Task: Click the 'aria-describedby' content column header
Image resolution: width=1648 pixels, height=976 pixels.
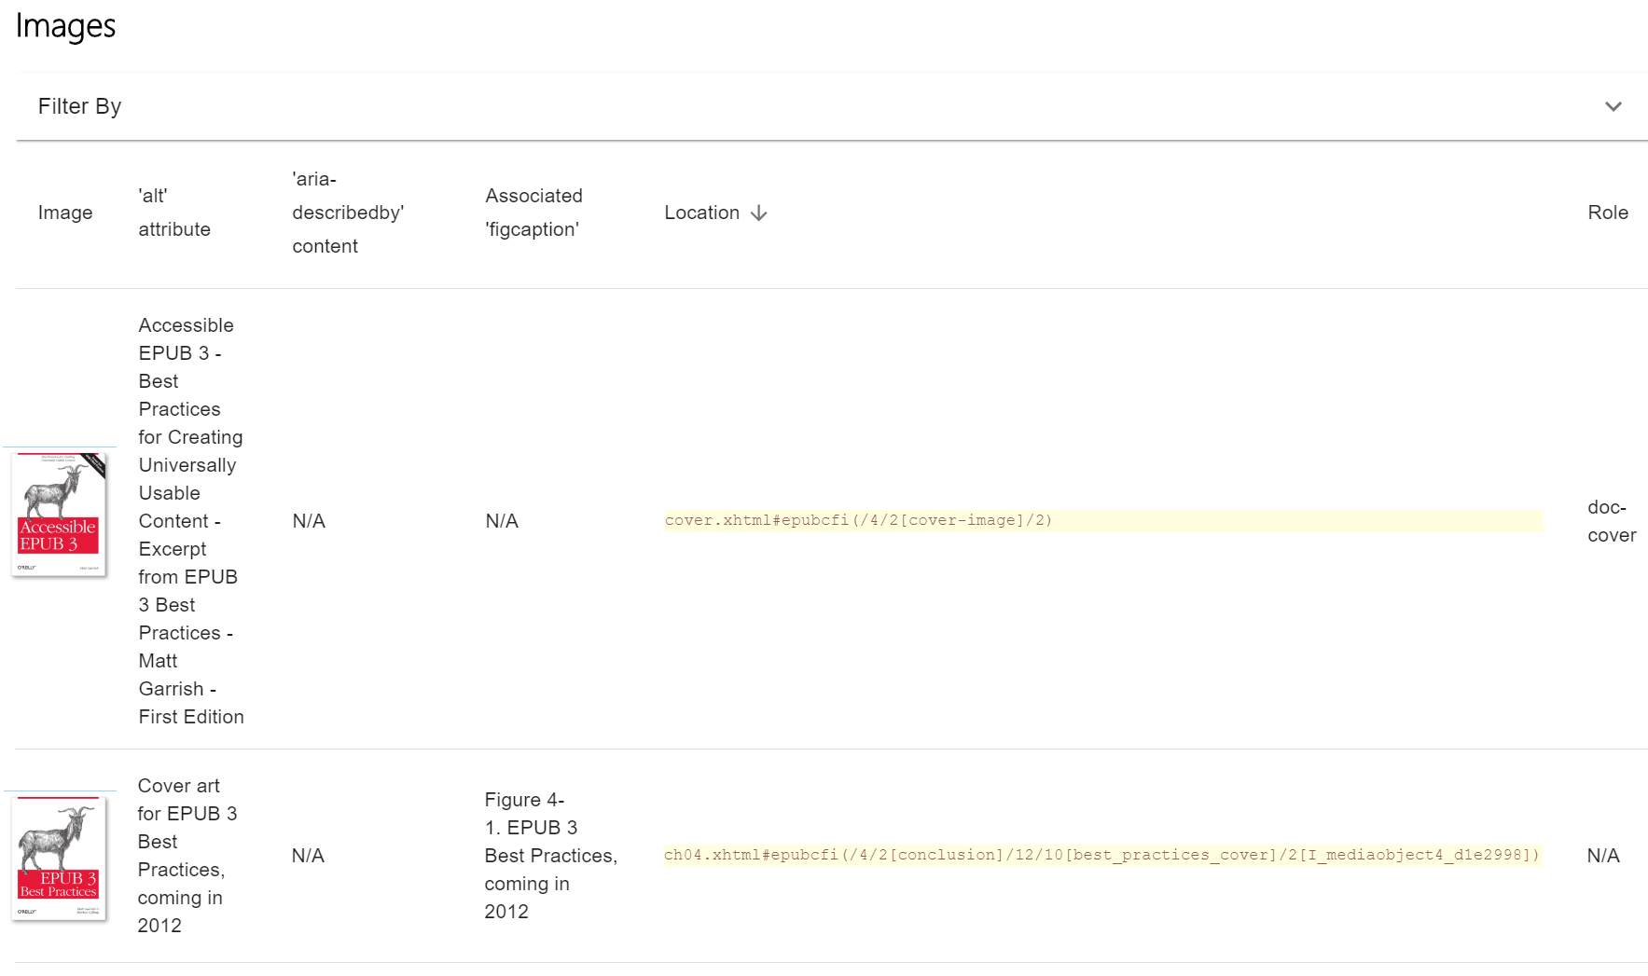Action: pos(348,213)
